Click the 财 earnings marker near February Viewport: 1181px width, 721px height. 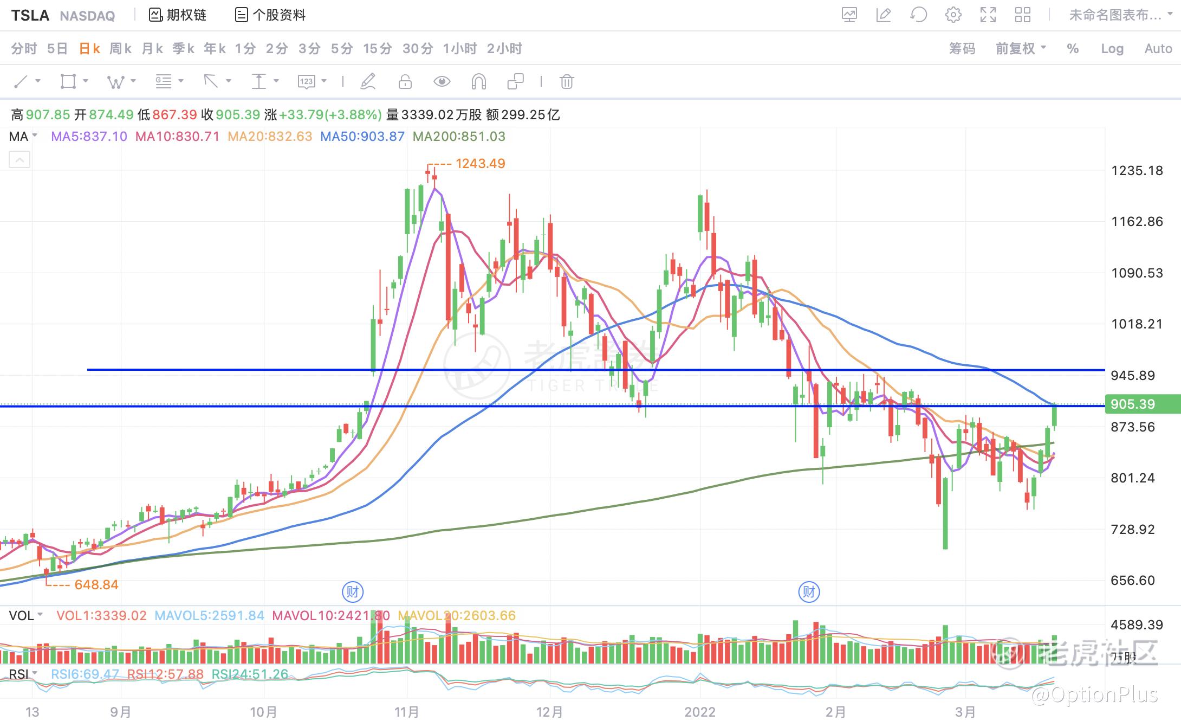pos(809,591)
